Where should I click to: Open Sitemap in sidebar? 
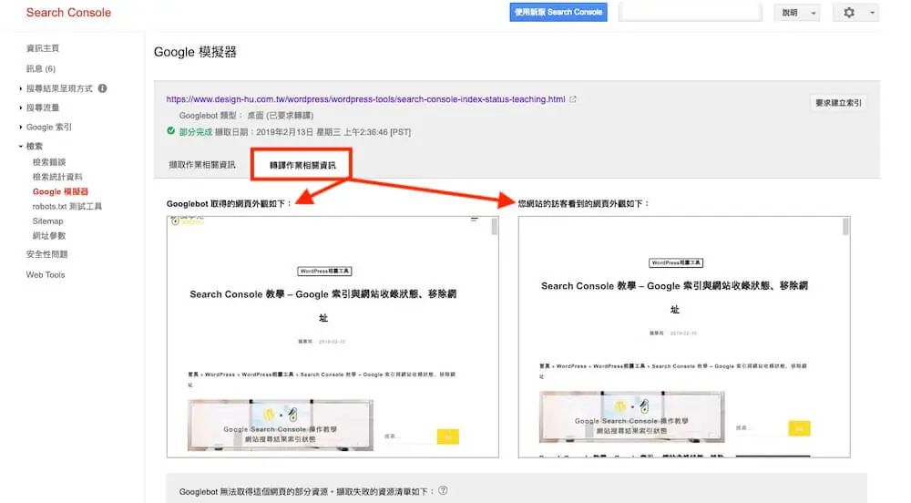pos(47,221)
